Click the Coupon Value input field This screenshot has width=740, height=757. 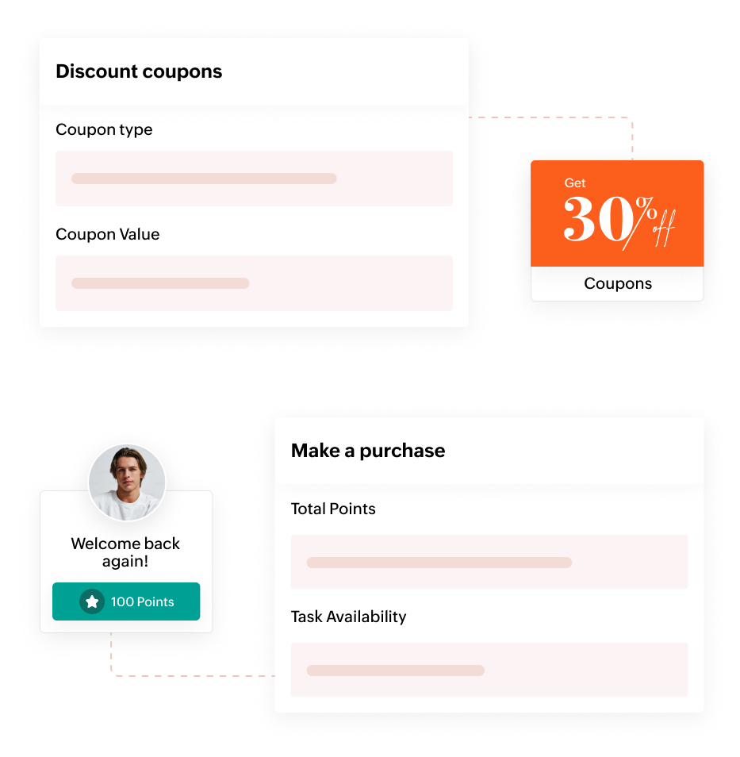click(x=254, y=283)
